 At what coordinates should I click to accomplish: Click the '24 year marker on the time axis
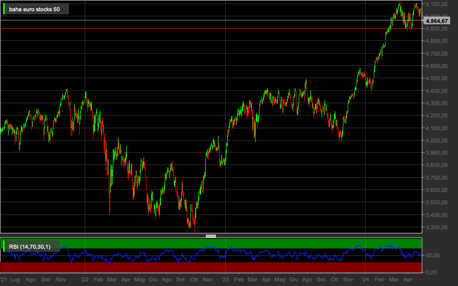(x=365, y=279)
